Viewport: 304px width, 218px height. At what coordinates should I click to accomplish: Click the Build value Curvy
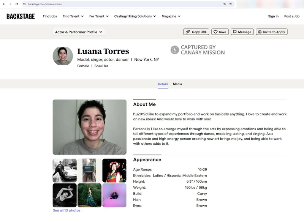pyautogui.click(x=202, y=193)
